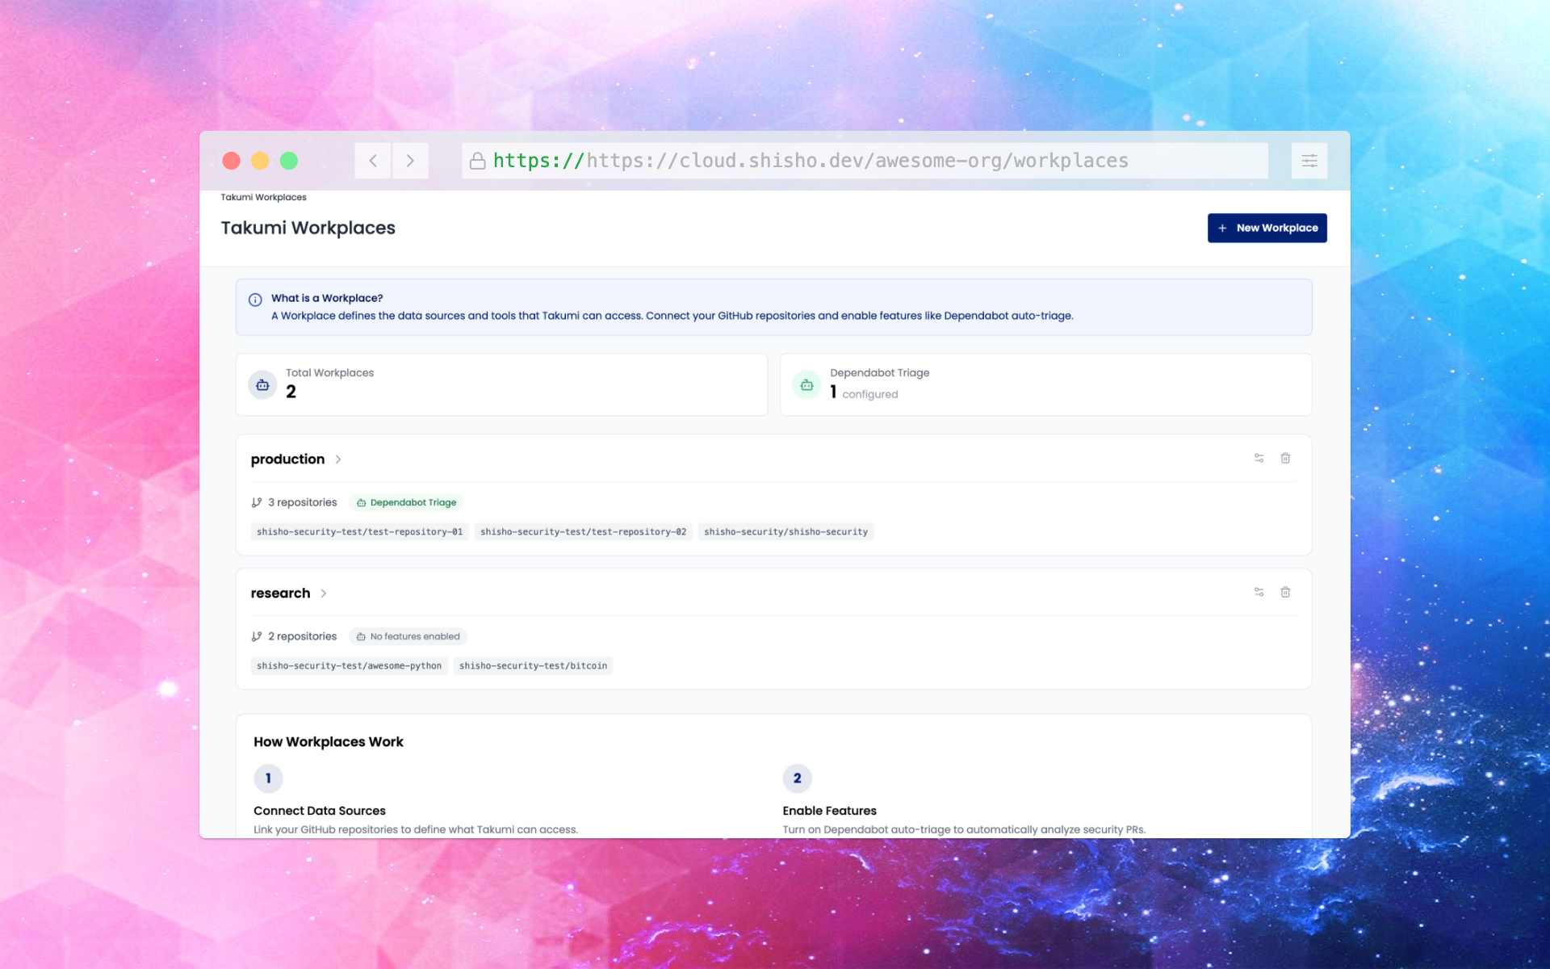The width and height of the screenshot is (1550, 969).
Task: Expand research workplace chevron
Action: point(324,594)
